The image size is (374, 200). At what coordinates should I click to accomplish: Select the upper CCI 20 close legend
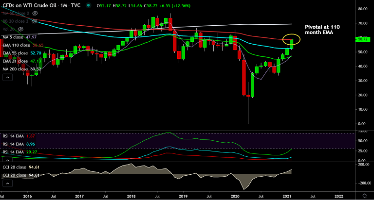(21, 167)
